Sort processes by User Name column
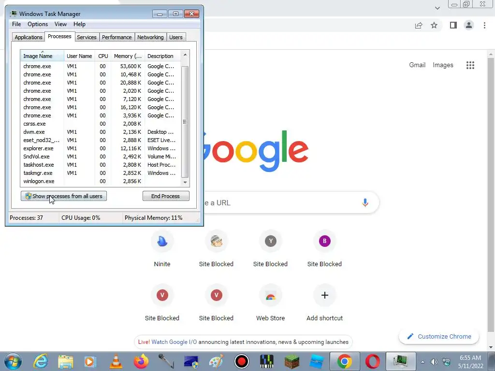 [79, 56]
